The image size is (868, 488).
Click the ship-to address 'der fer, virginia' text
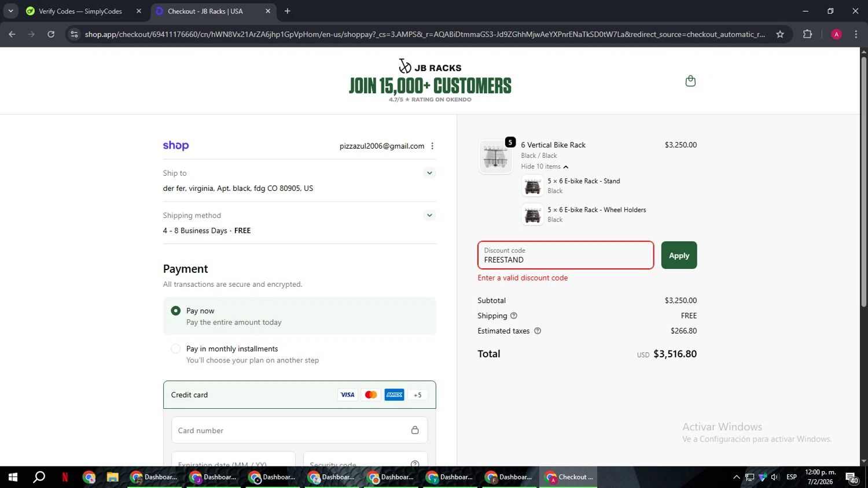(x=238, y=188)
